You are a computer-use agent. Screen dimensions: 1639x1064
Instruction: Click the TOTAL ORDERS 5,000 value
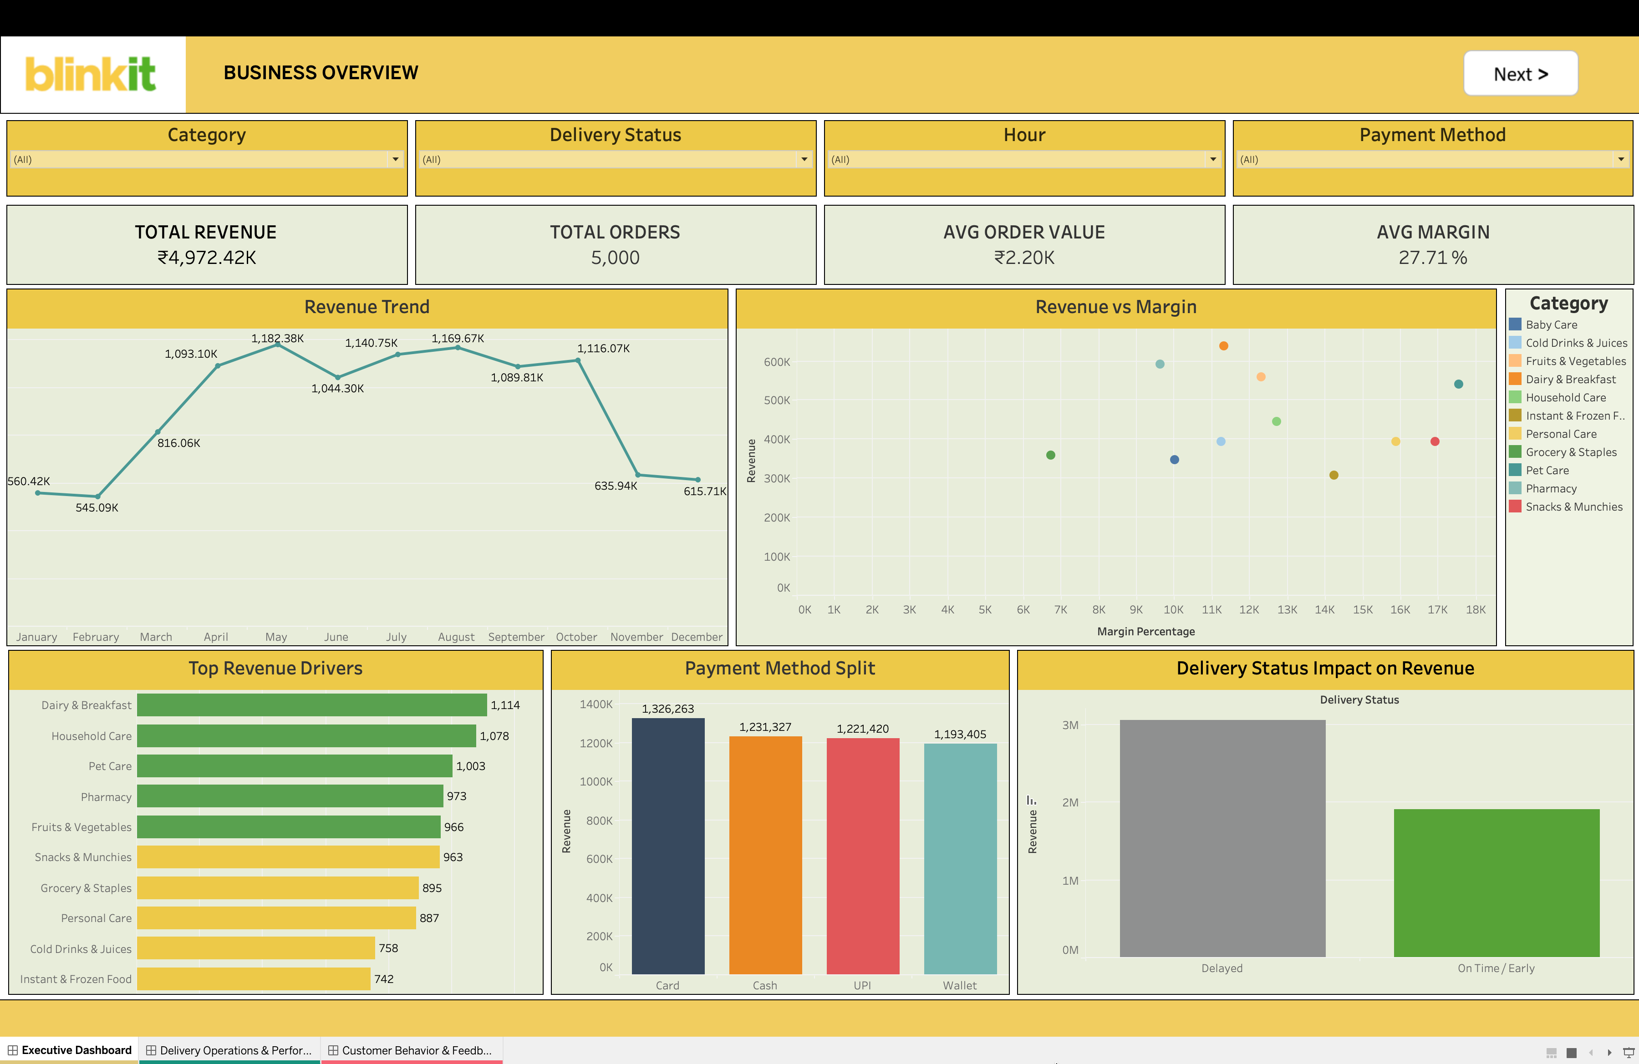tap(616, 258)
